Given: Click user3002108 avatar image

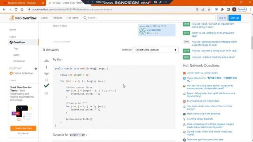Looking at the screenshot, I should point(142,32).
